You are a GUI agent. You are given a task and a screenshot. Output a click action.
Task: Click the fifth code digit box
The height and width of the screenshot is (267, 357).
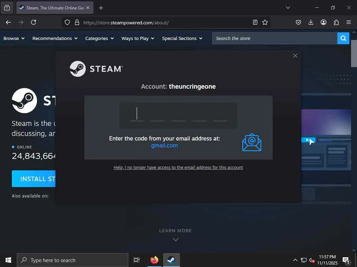click(x=220, y=115)
